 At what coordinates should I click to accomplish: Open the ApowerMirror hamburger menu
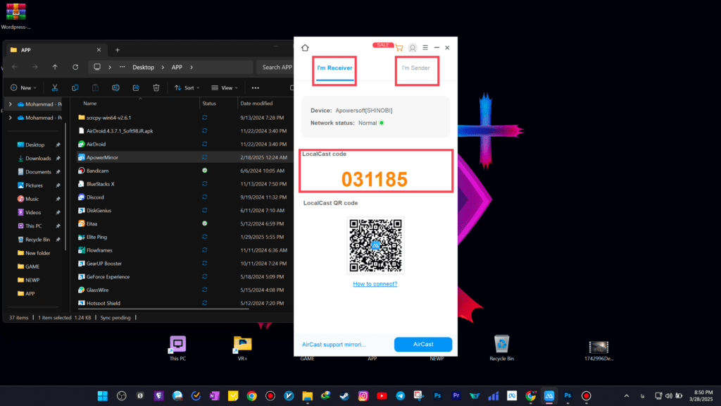[x=425, y=48]
